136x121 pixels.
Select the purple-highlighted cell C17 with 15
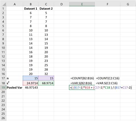click(46, 78)
